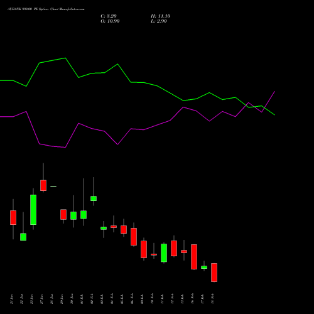Select the green candlestick for 02 Feb
The image size is (314, 314).
coord(94,198)
